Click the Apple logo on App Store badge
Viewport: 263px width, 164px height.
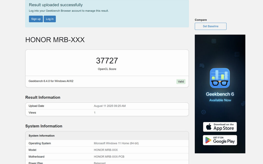(209, 127)
